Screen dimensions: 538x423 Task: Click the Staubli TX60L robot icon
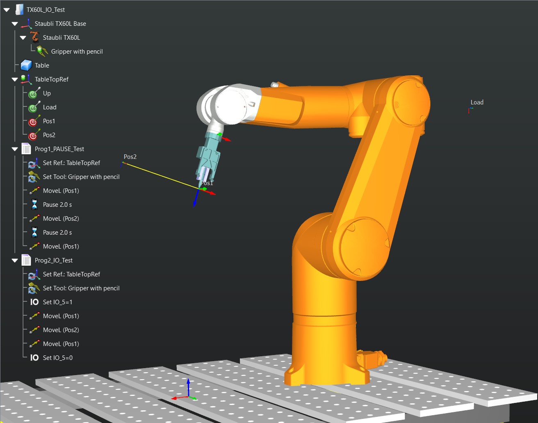coord(34,37)
